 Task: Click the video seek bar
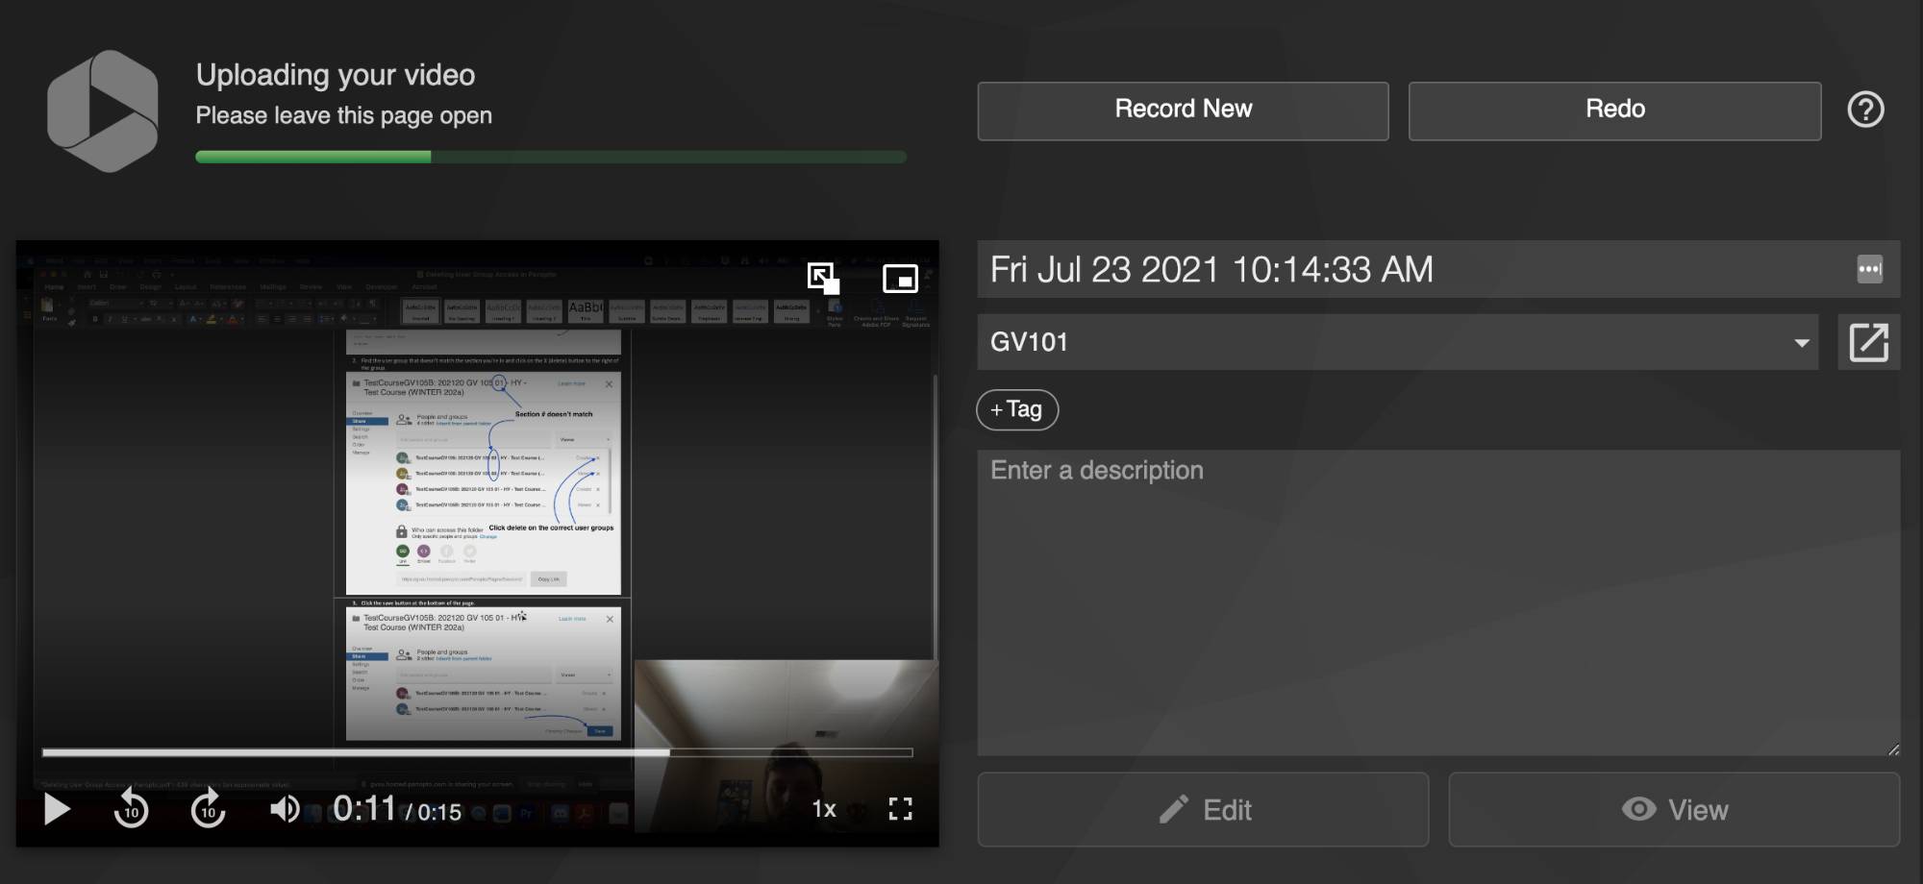click(477, 752)
